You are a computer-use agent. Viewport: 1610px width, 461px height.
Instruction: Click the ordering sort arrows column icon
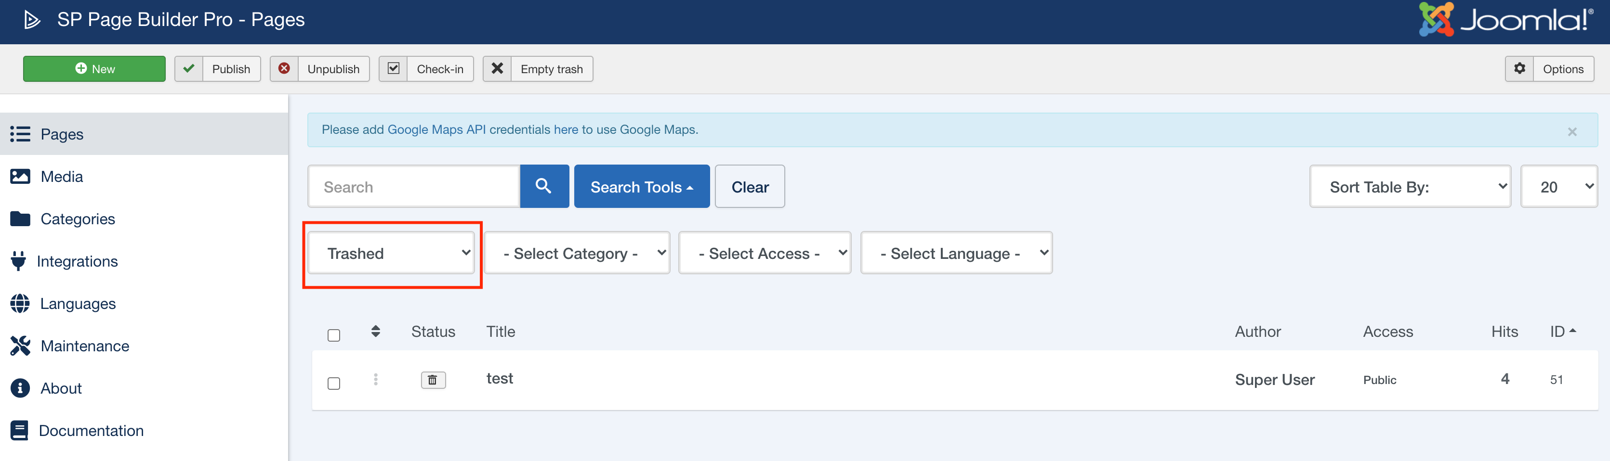pos(375,331)
